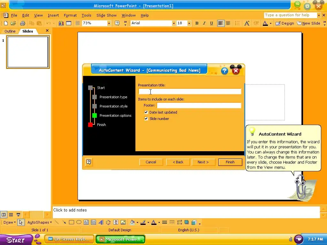Open the Arial font name dropdown

pyautogui.click(x=174, y=23)
